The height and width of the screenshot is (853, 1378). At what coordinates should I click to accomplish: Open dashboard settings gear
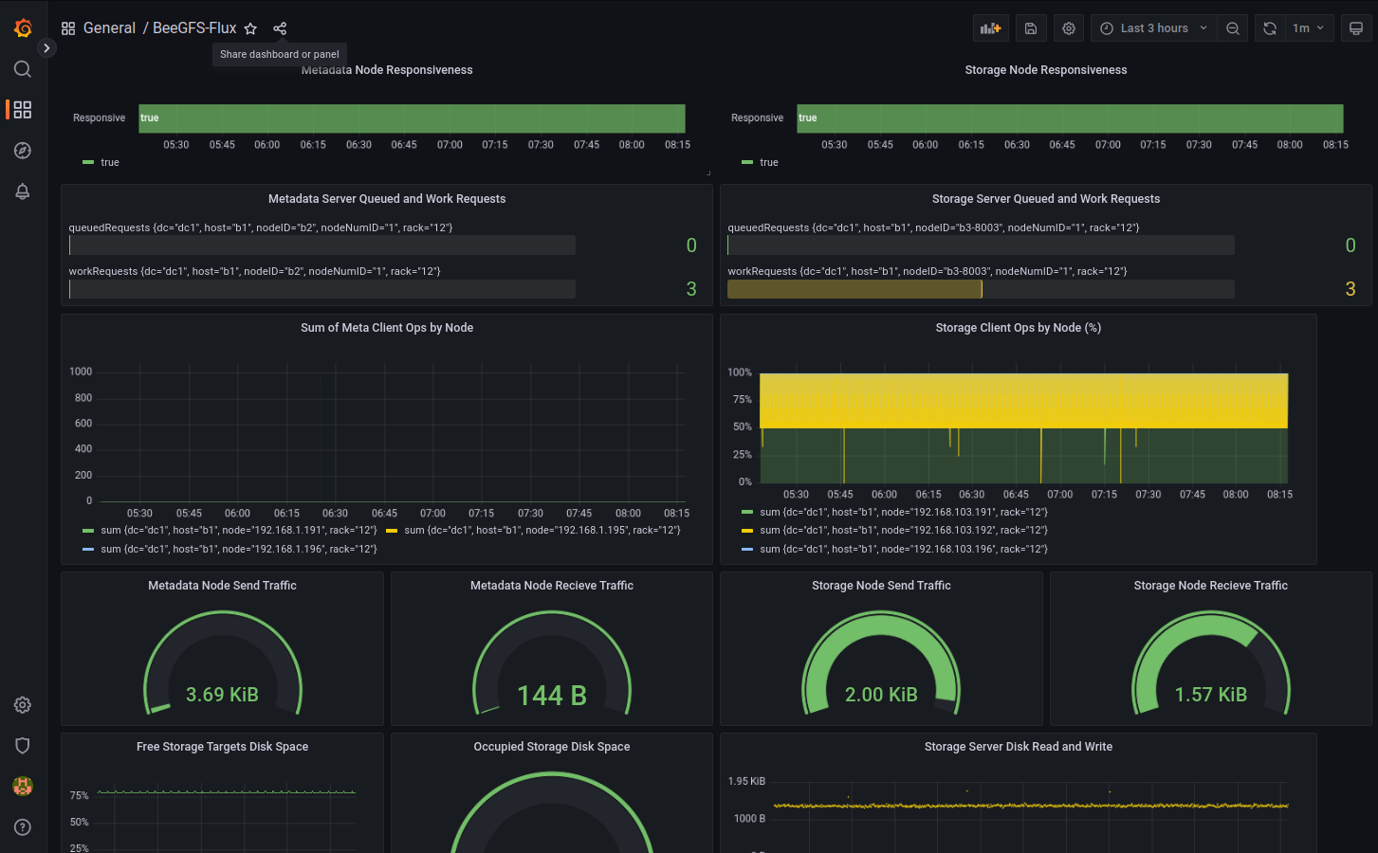1069,28
